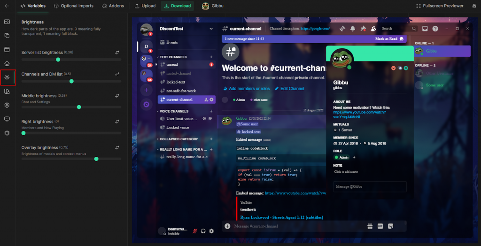
Task: Click the back arrow icon
Action: (7, 6)
